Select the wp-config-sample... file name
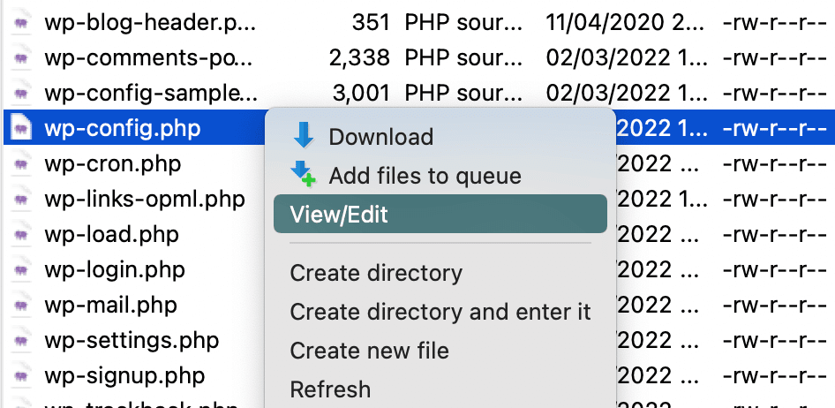 point(151,94)
